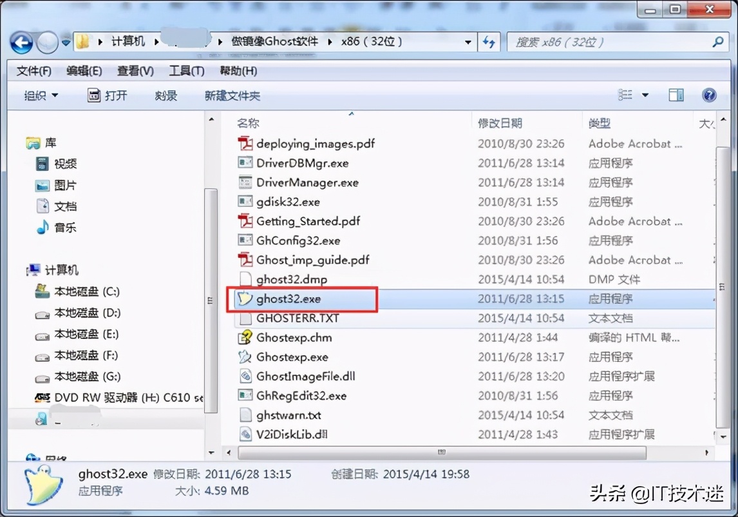The image size is (738, 517).
Task: Select DriverDBMgr.exe file icon
Action: [245, 163]
